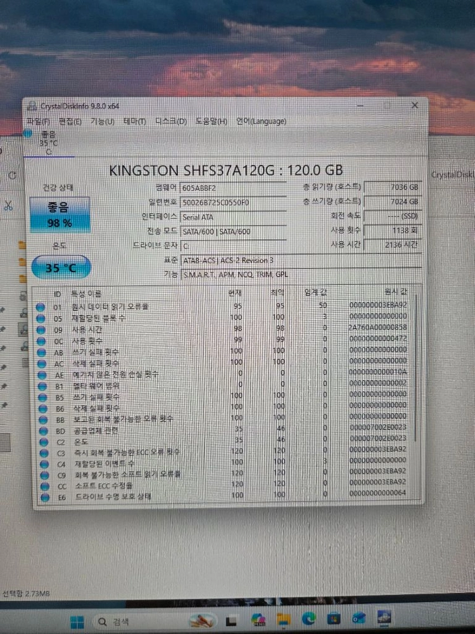This screenshot has height=634, width=475.
Task: Click the power on count value 1138 회
Action: (393, 230)
